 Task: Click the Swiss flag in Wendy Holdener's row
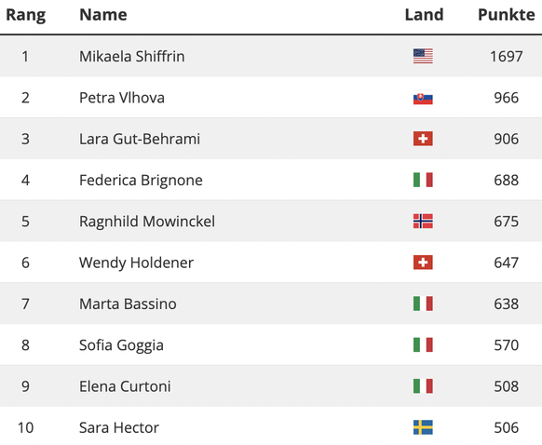click(x=423, y=263)
